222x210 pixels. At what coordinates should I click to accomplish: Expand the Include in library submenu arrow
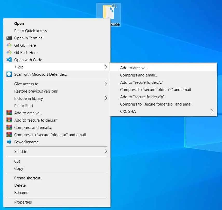coord(106,98)
